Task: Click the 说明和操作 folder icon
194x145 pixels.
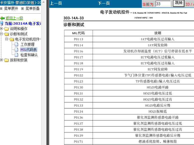Action: point(6,29)
